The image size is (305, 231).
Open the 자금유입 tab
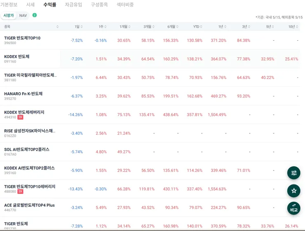(x=73, y=5)
